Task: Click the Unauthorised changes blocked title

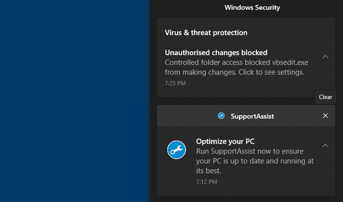Action: (x=216, y=53)
